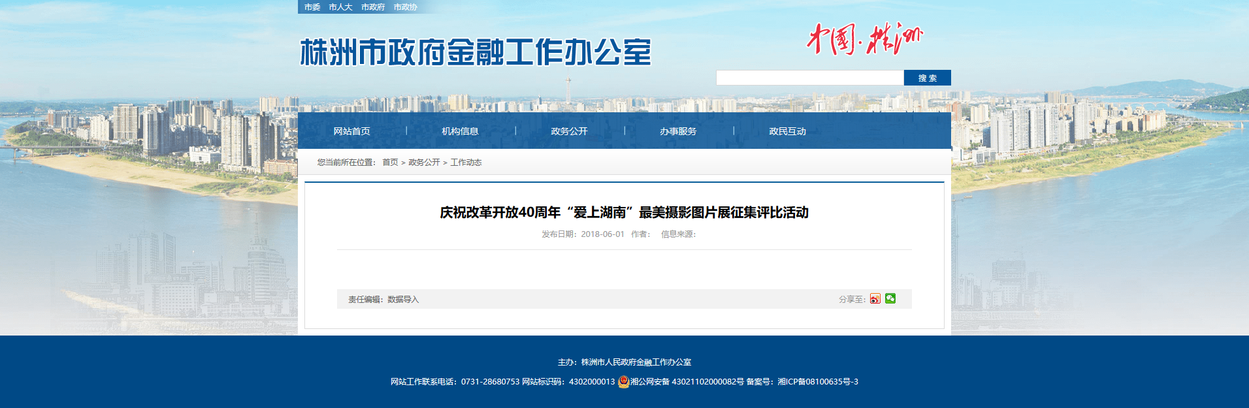Open the 市政协 top link

405,7
